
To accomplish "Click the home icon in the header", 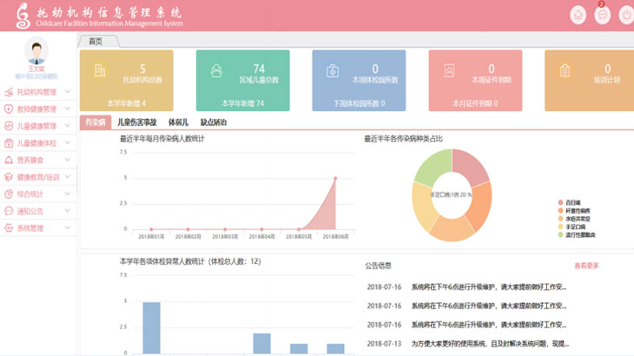I will click(x=578, y=15).
